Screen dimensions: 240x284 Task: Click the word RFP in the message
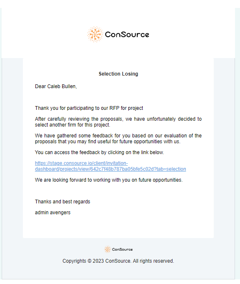pos(115,108)
